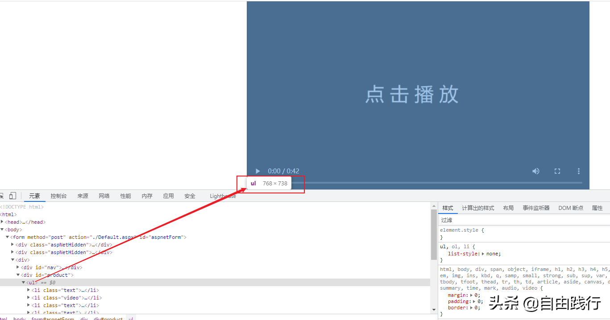Collapse the div id="product" node
Image resolution: width=610 pixels, height=320 pixels.
click(x=18, y=275)
